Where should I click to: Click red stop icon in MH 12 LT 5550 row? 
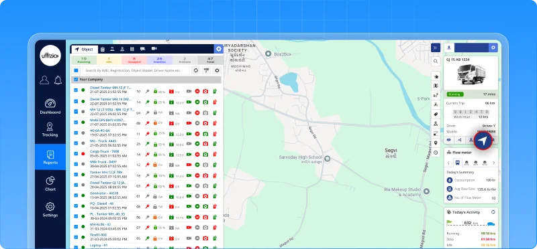coord(197,112)
